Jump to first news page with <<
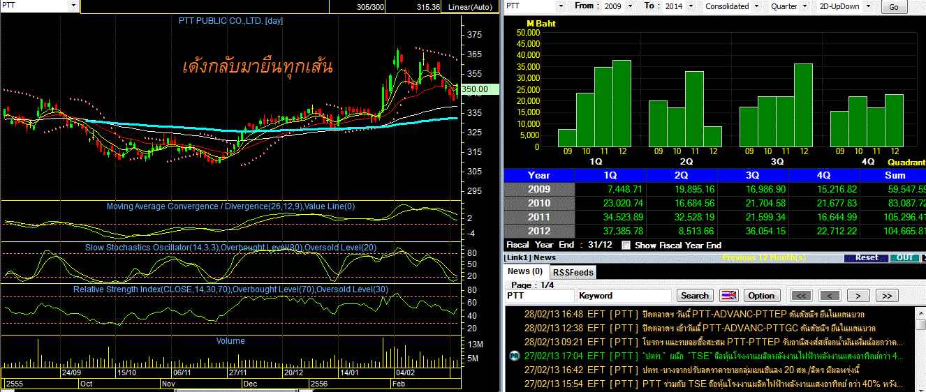Screen dimensions: 926x392 pyautogui.click(x=801, y=295)
